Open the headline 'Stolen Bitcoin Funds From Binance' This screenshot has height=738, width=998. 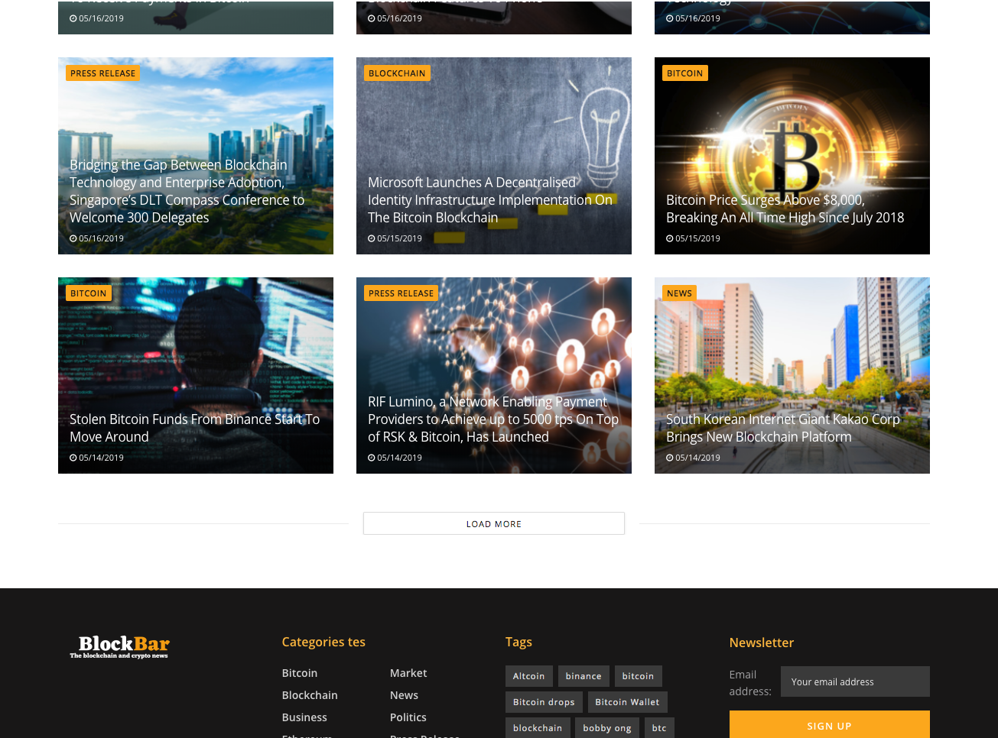[x=195, y=428]
